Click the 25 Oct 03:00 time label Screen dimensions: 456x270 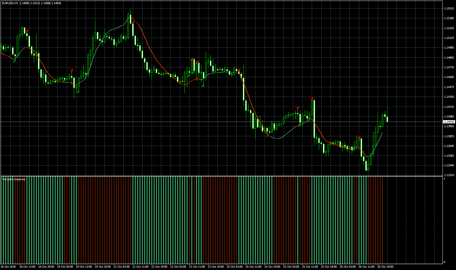(291, 267)
